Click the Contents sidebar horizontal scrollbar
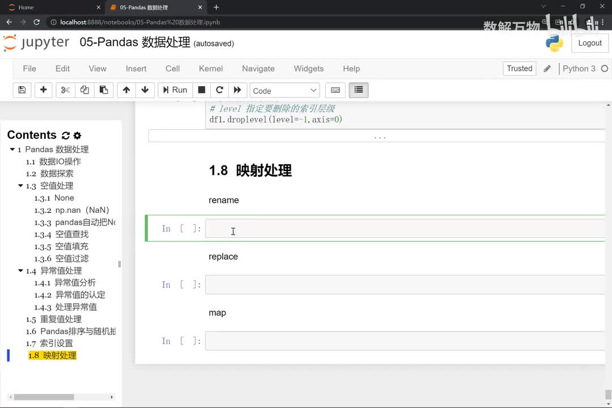 44,397
